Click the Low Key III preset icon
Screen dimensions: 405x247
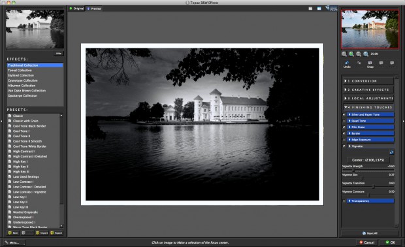pyautogui.click(x=10, y=207)
